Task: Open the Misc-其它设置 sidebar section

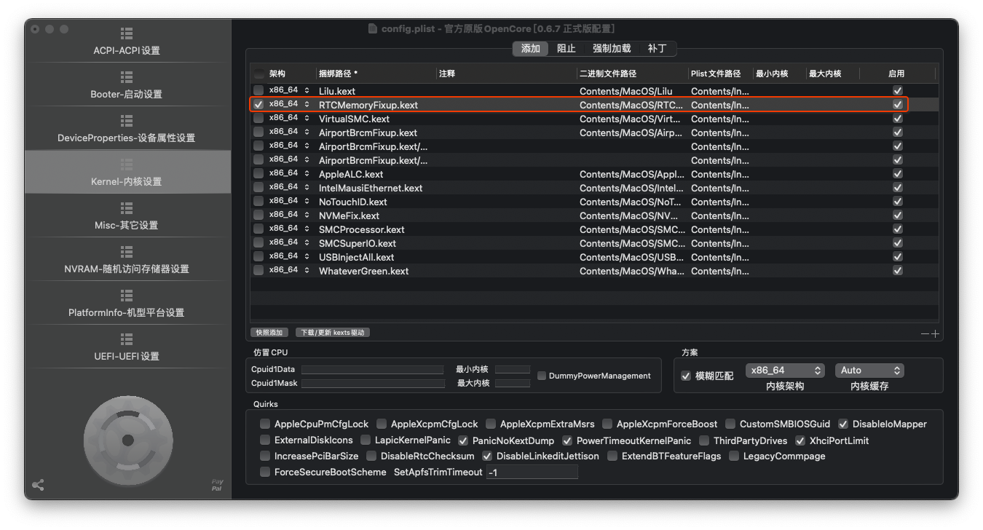Action: [127, 217]
